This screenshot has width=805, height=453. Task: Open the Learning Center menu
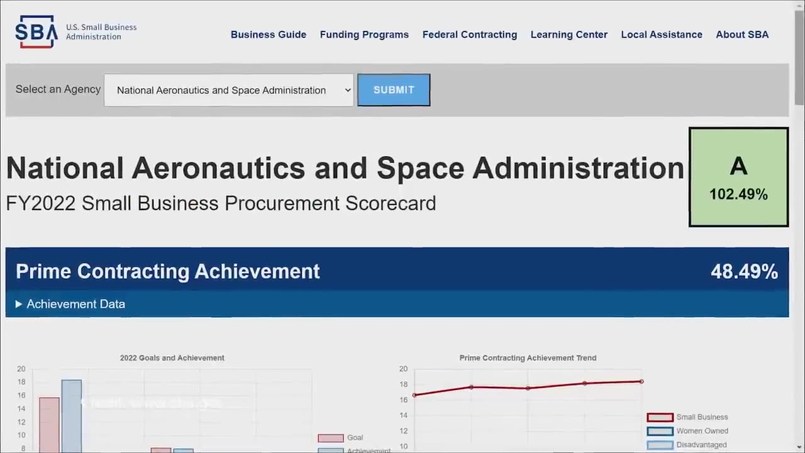point(569,35)
